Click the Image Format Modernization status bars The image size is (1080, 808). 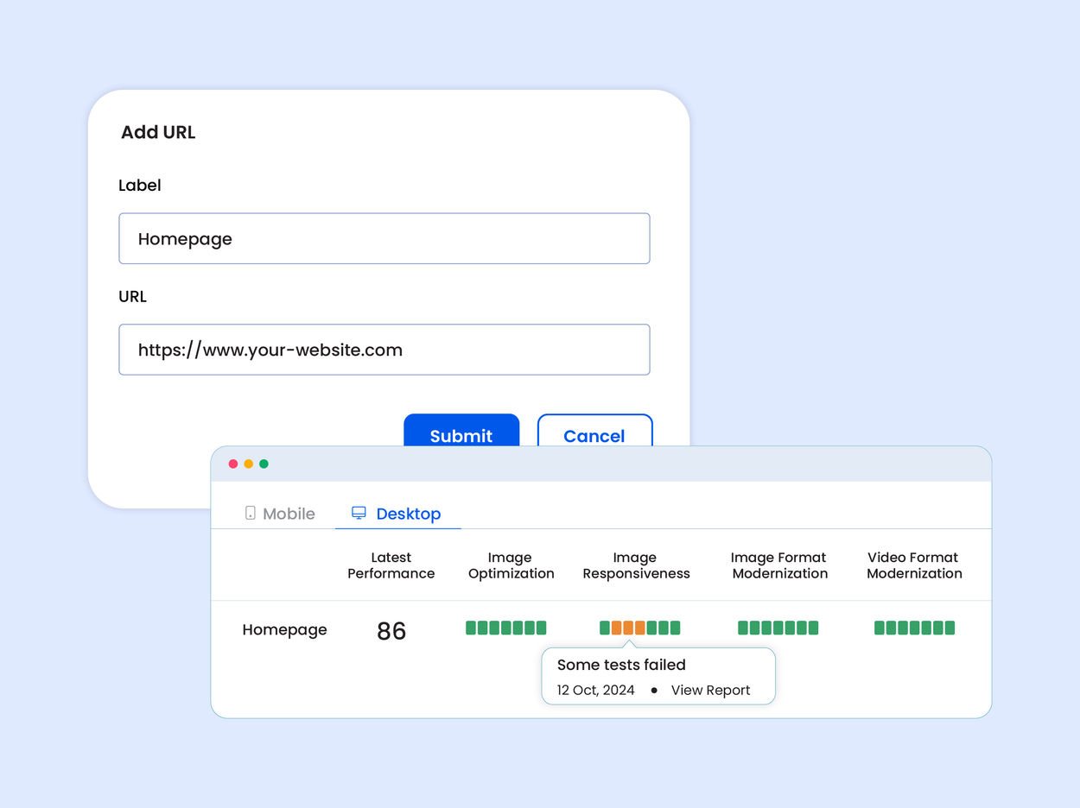(x=778, y=628)
